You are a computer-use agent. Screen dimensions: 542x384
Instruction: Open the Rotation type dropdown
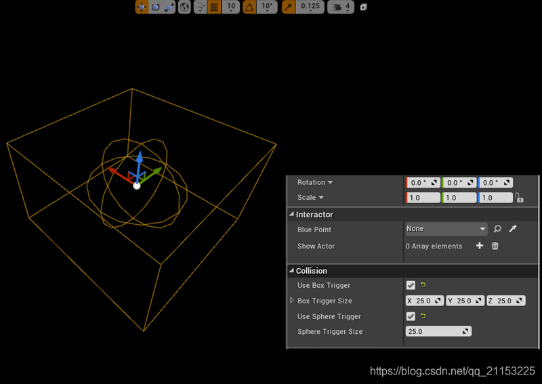330,182
